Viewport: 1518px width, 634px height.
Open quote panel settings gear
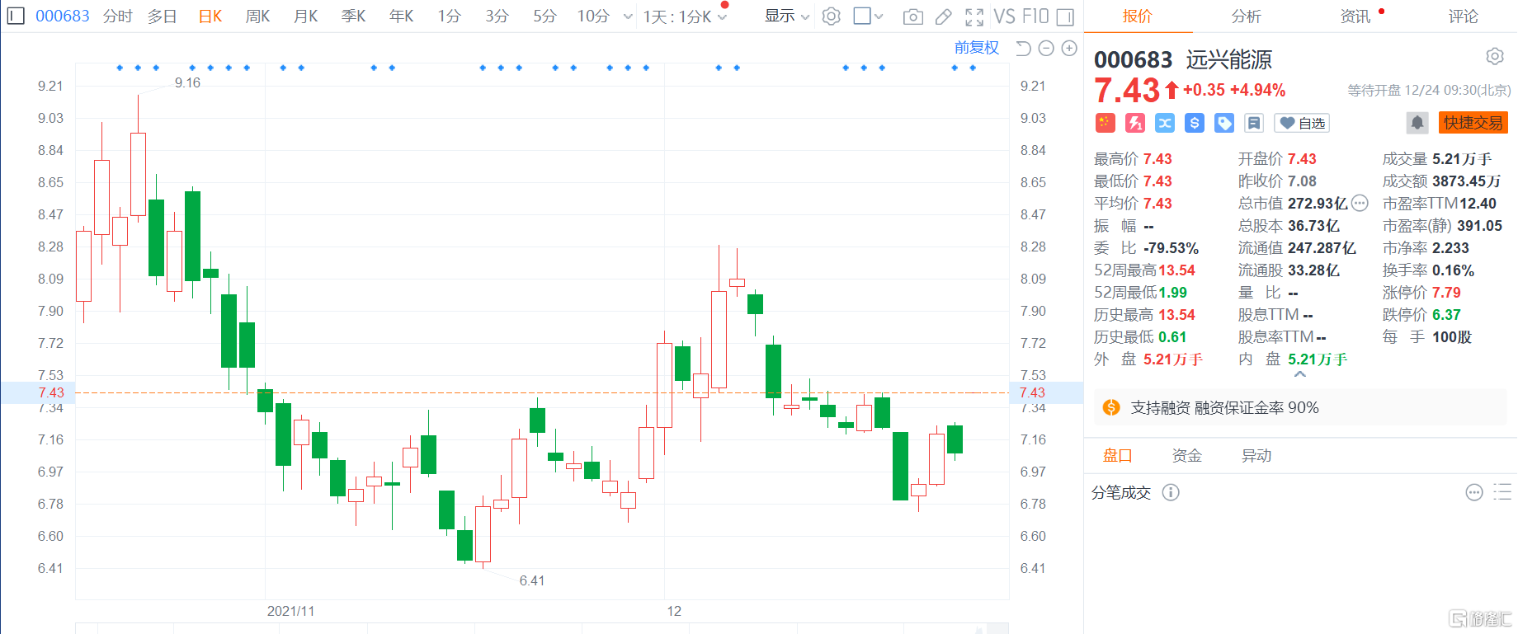(x=1495, y=56)
